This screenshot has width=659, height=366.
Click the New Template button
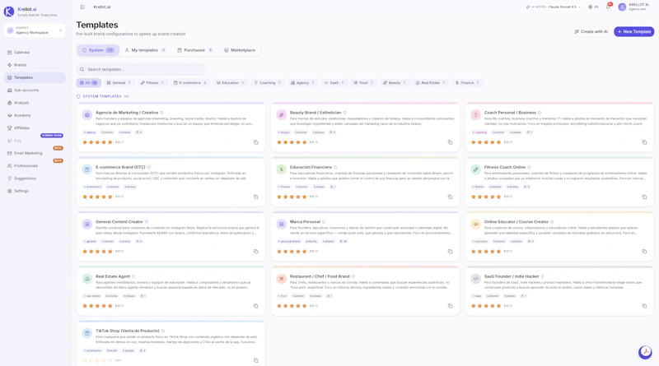pyautogui.click(x=633, y=31)
